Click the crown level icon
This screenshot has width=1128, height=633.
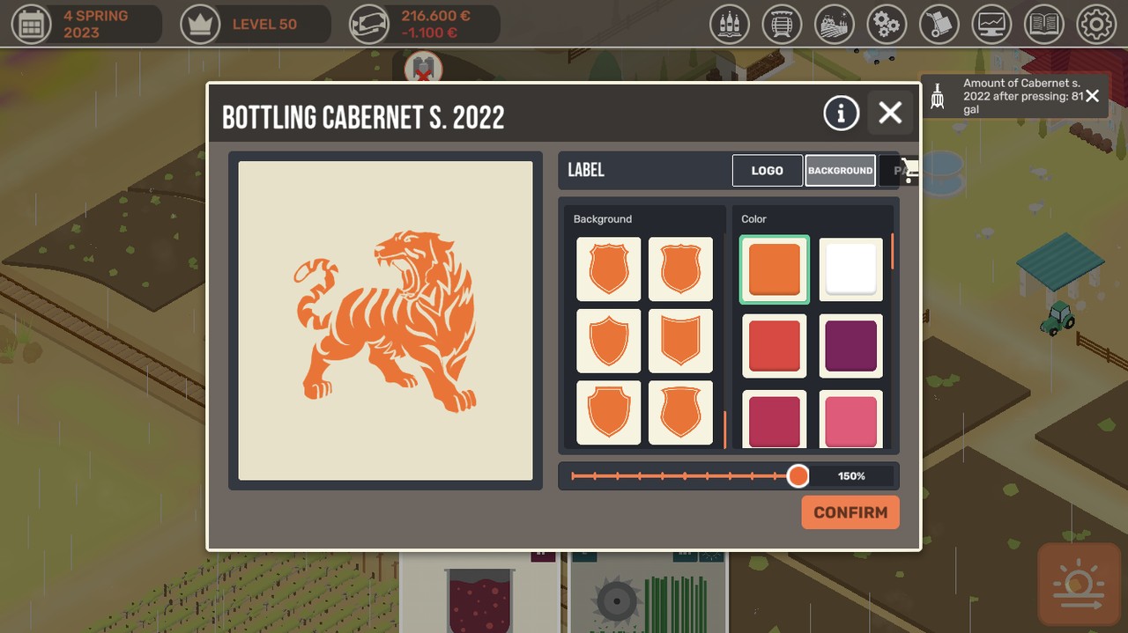(200, 25)
